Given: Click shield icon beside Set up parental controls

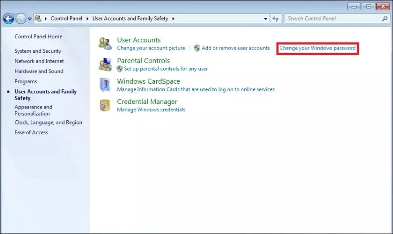Looking at the screenshot, I should 120,69.
